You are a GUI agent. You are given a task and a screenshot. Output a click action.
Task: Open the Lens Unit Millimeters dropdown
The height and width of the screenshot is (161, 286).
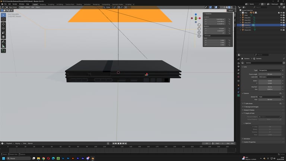270,77
